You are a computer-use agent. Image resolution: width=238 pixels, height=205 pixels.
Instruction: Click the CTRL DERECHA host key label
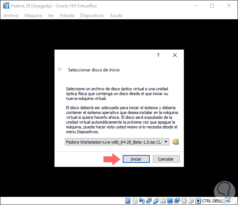(216, 201)
